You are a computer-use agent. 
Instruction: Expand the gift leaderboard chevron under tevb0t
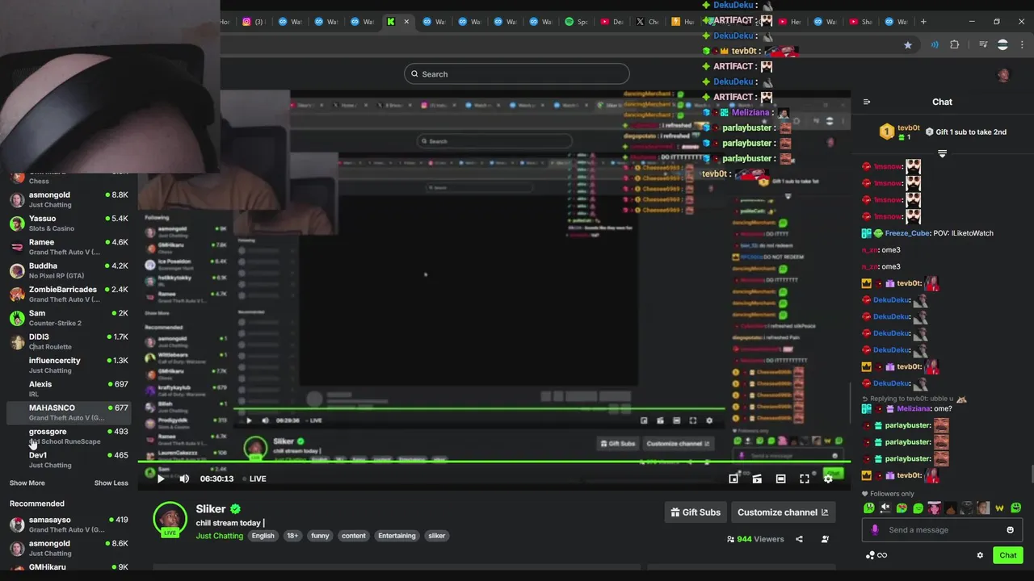click(x=942, y=153)
